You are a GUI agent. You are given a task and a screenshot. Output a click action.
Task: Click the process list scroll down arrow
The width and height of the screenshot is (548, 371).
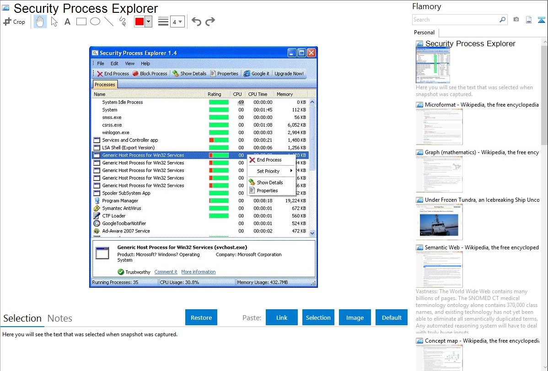coord(312,233)
